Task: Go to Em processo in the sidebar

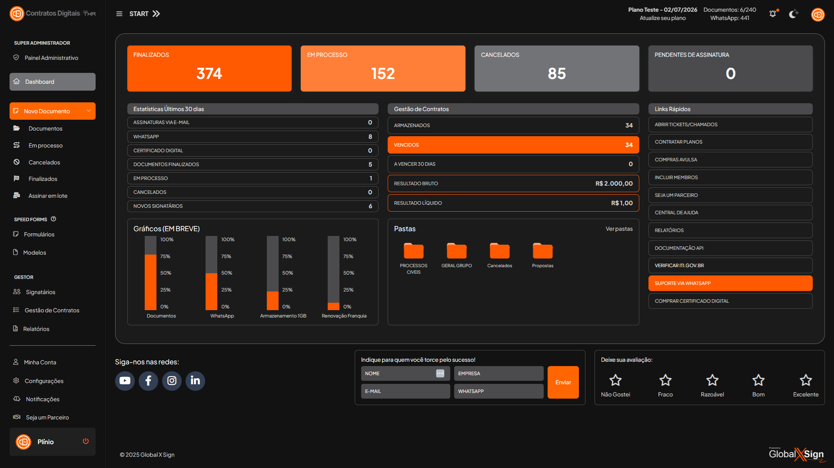Action: [45, 146]
